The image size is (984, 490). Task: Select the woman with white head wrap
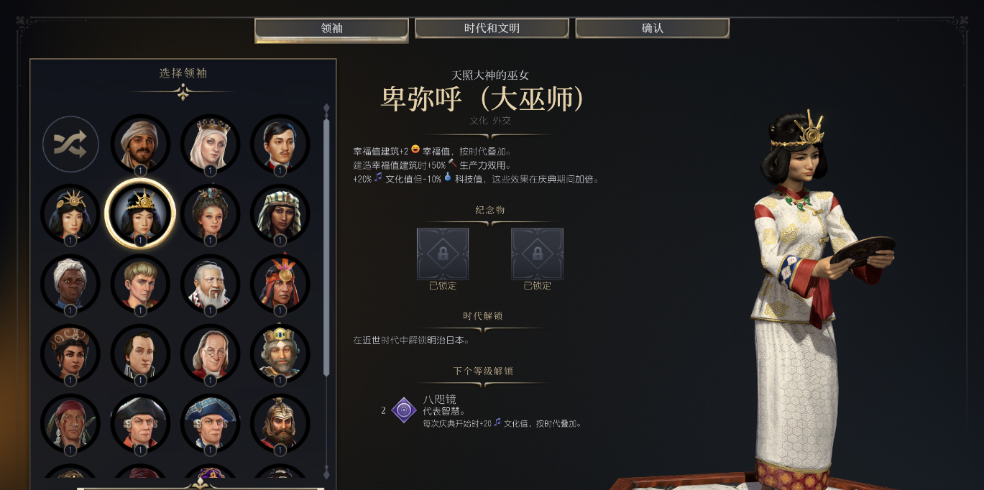click(70, 284)
